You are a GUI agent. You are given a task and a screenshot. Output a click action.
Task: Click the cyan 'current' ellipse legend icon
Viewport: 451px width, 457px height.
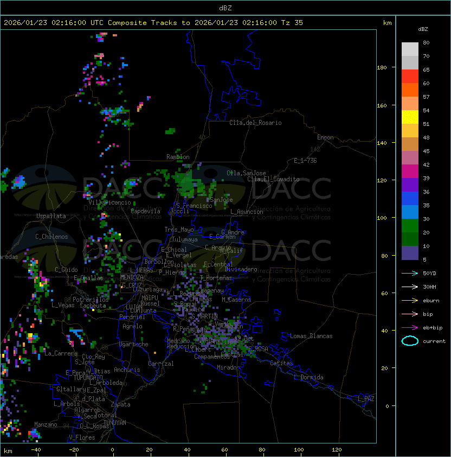tap(410, 341)
